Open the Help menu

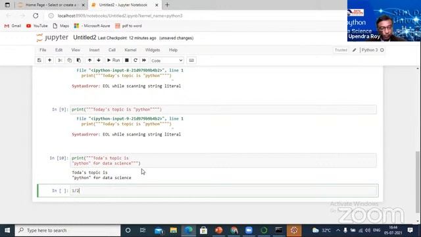173,50
